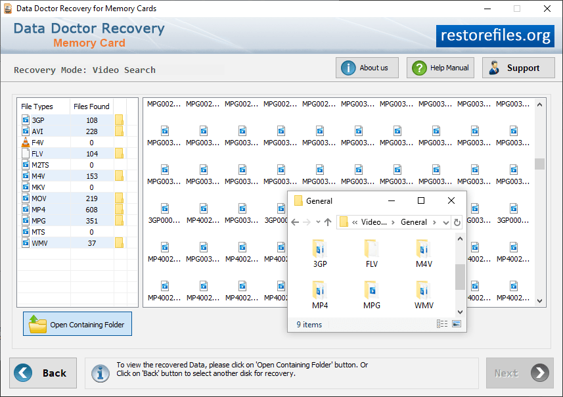563x397 pixels.
Task: Click scroll down arrow in General window
Action: tap(460, 312)
